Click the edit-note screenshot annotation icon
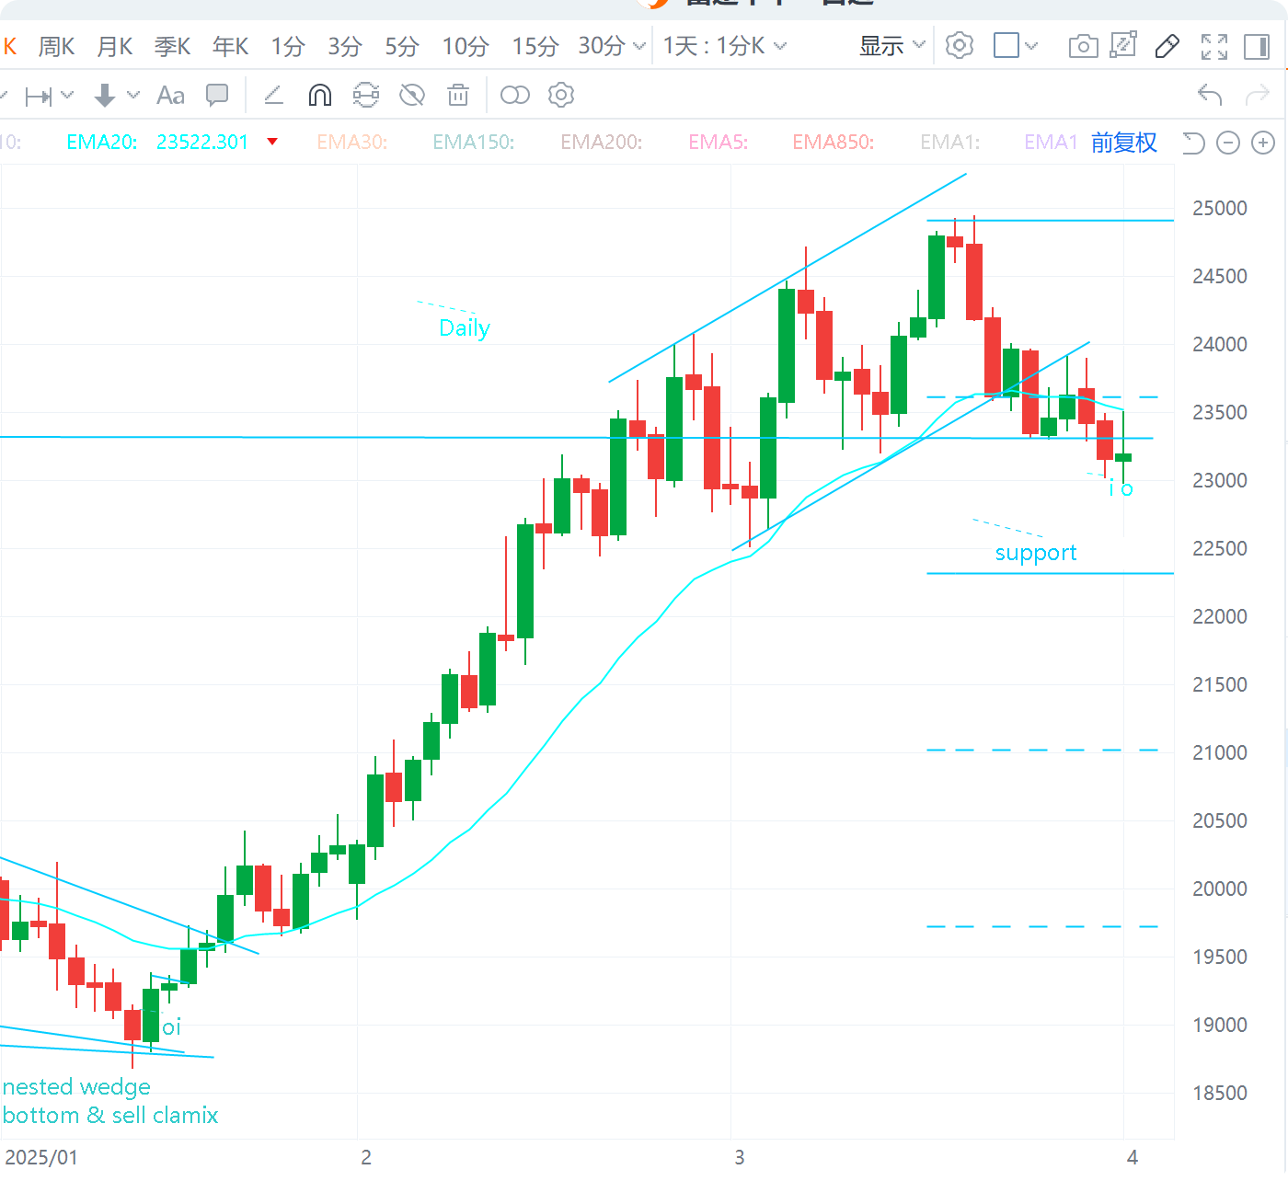The width and height of the screenshot is (1288, 1181). pos(1123,45)
